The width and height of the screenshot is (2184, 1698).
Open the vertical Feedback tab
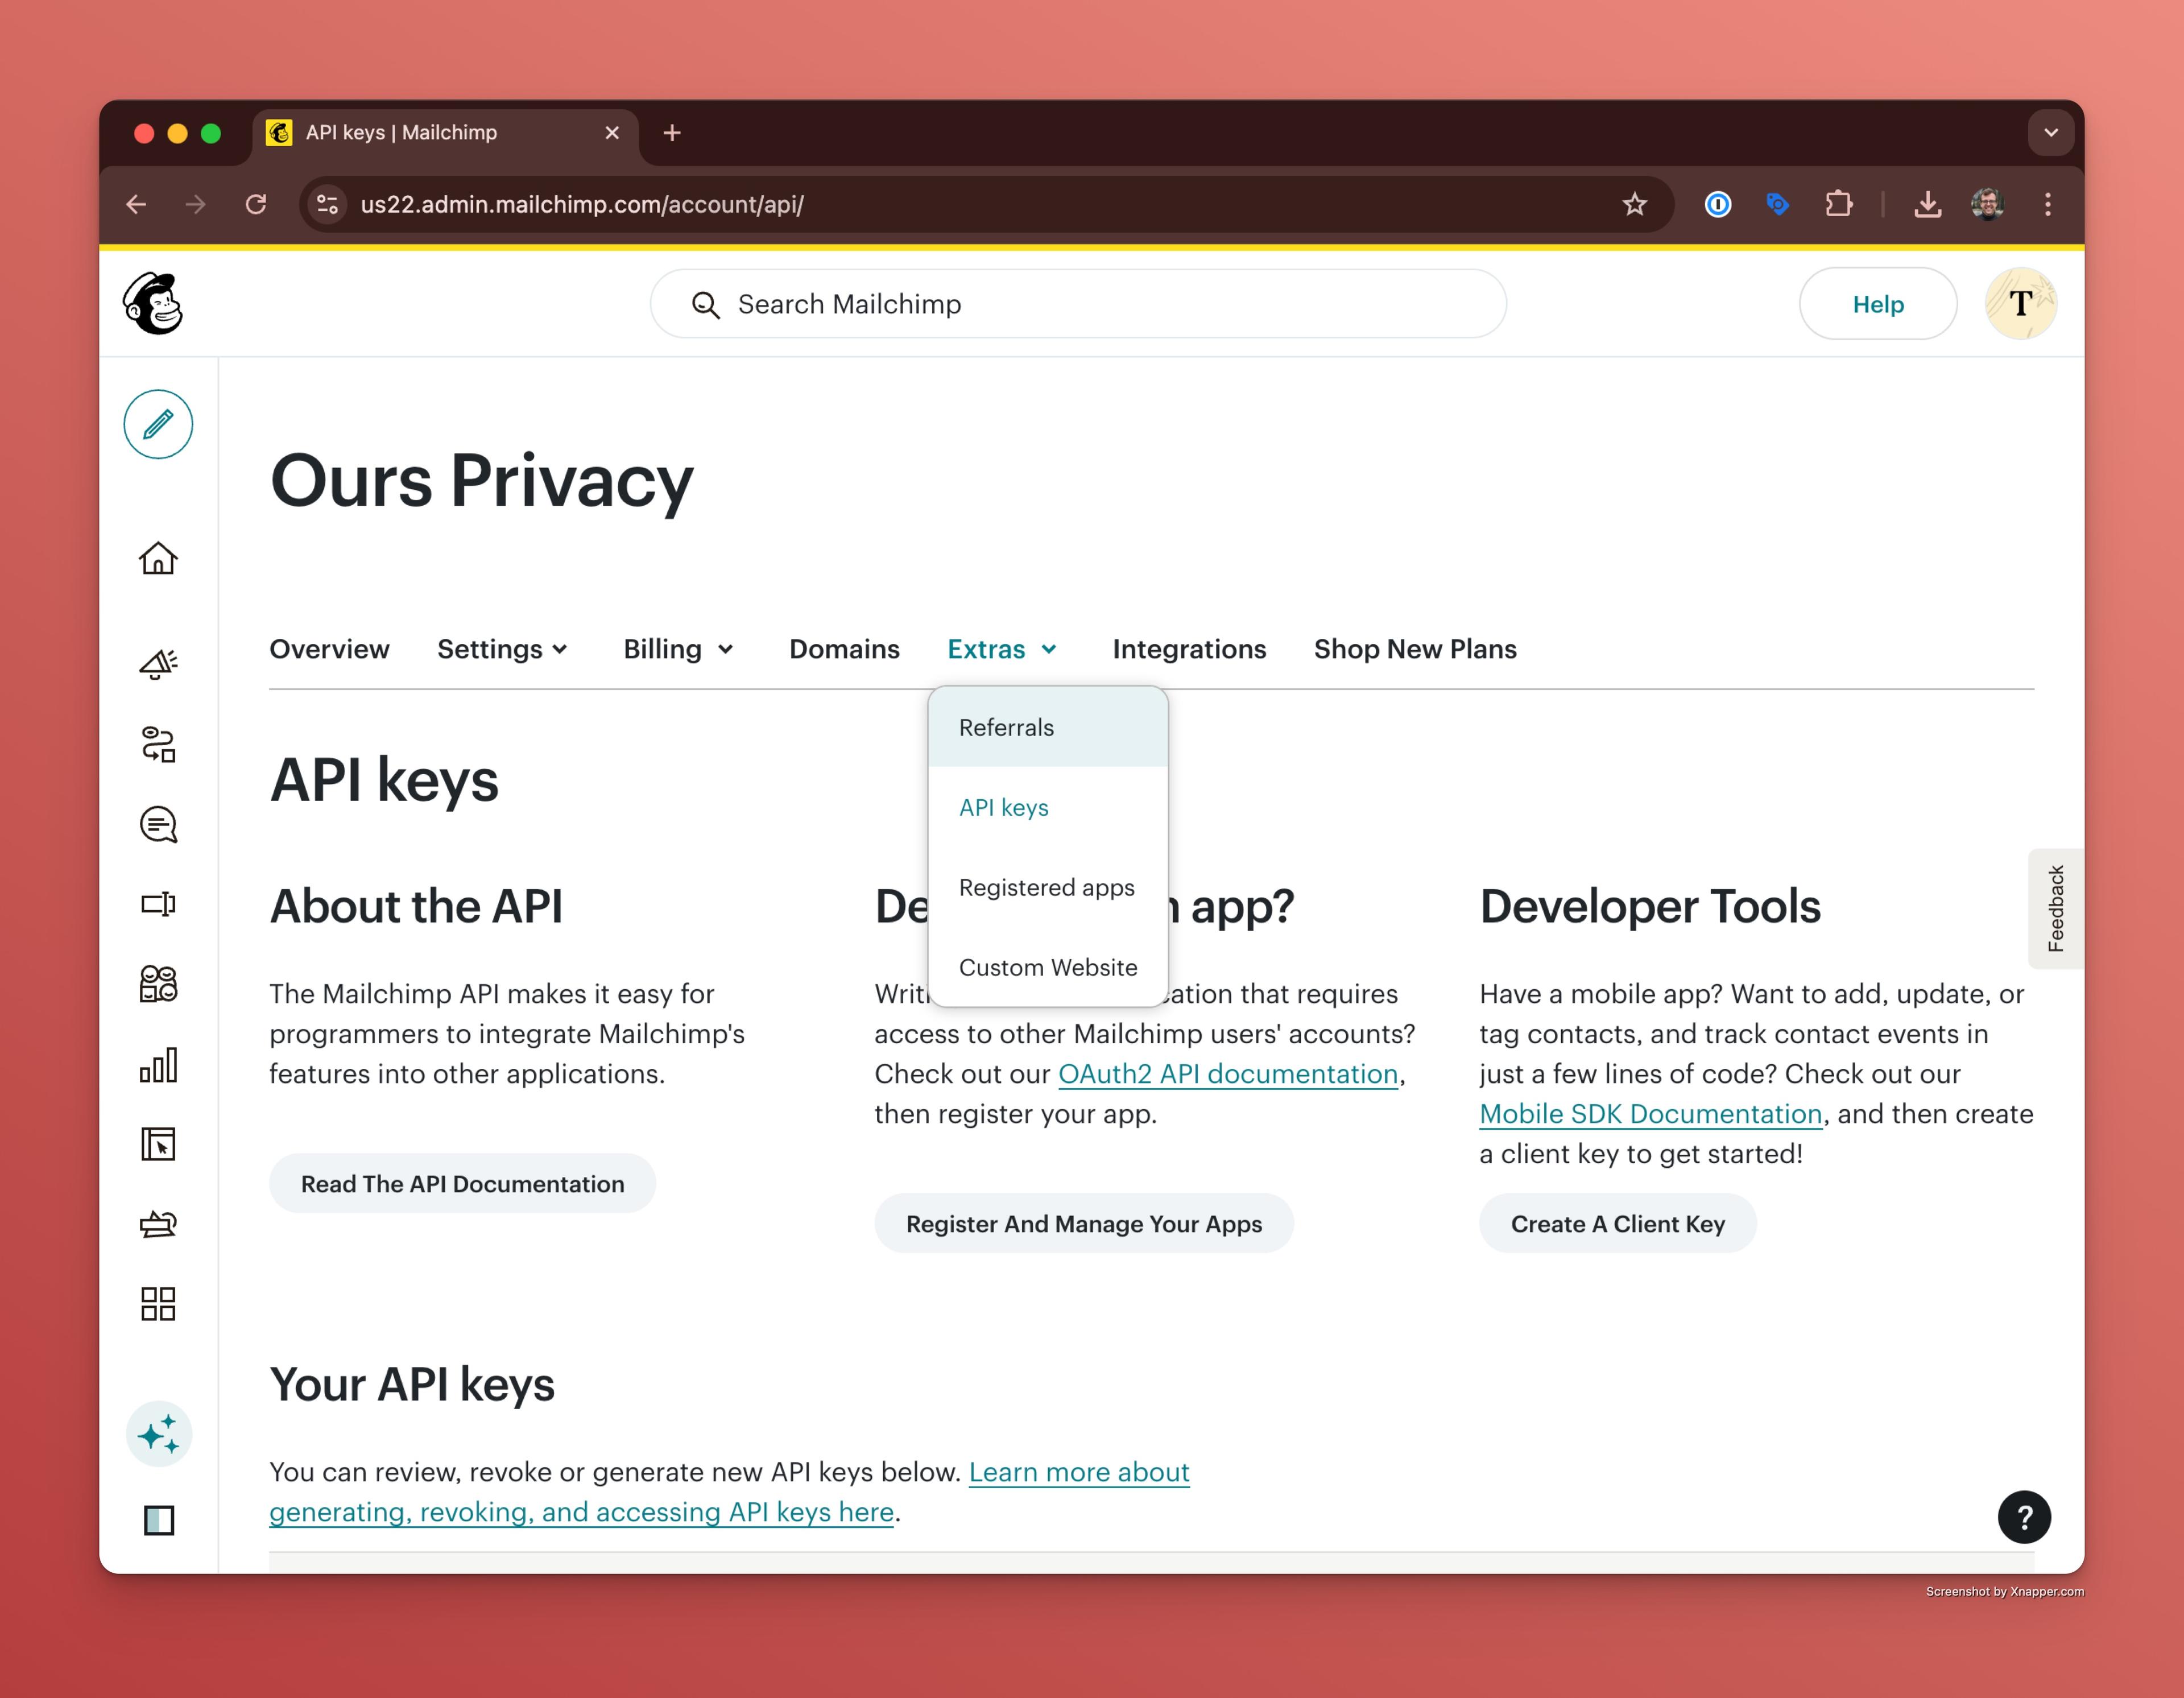point(2055,908)
